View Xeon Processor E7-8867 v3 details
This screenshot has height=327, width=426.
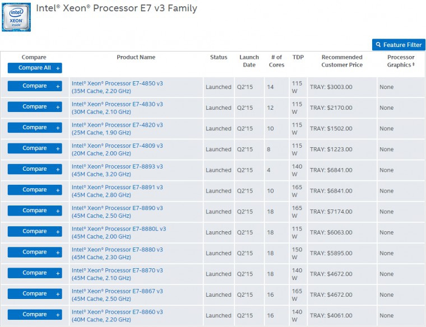coord(117,295)
